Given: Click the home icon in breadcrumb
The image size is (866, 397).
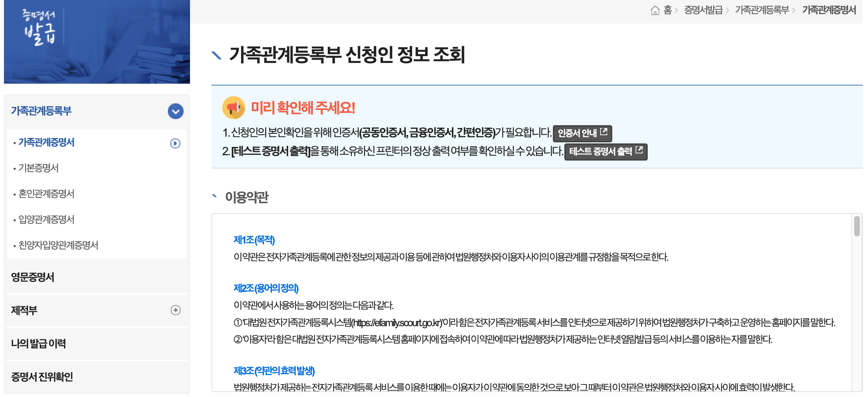Looking at the screenshot, I should coord(655,10).
